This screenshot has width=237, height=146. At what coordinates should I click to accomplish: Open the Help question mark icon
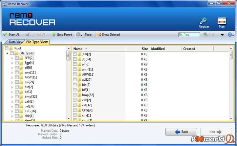(x=230, y=35)
